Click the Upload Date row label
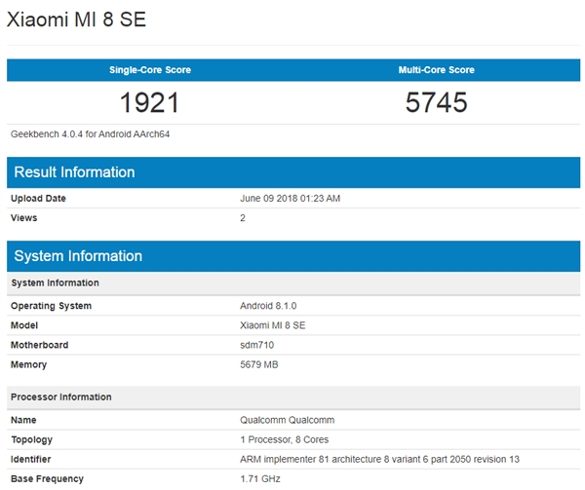The height and width of the screenshot is (490, 585). pos(39,199)
